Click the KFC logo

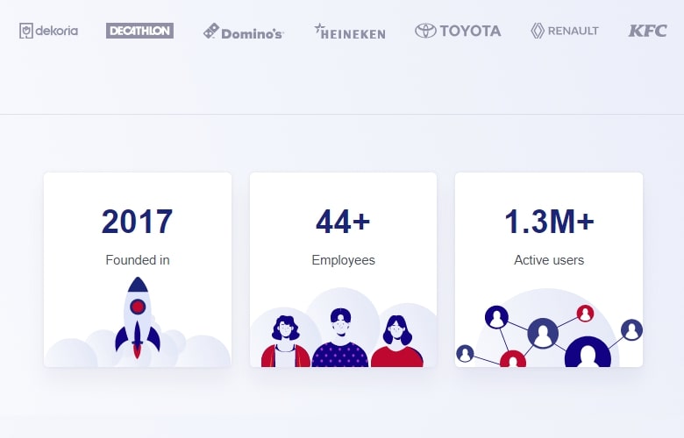pyautogui.click(x=648, y=31)
